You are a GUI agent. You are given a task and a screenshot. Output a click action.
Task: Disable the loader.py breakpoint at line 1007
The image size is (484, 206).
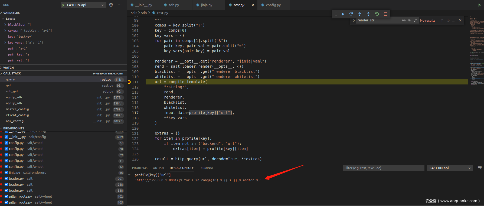coord(6,179)
